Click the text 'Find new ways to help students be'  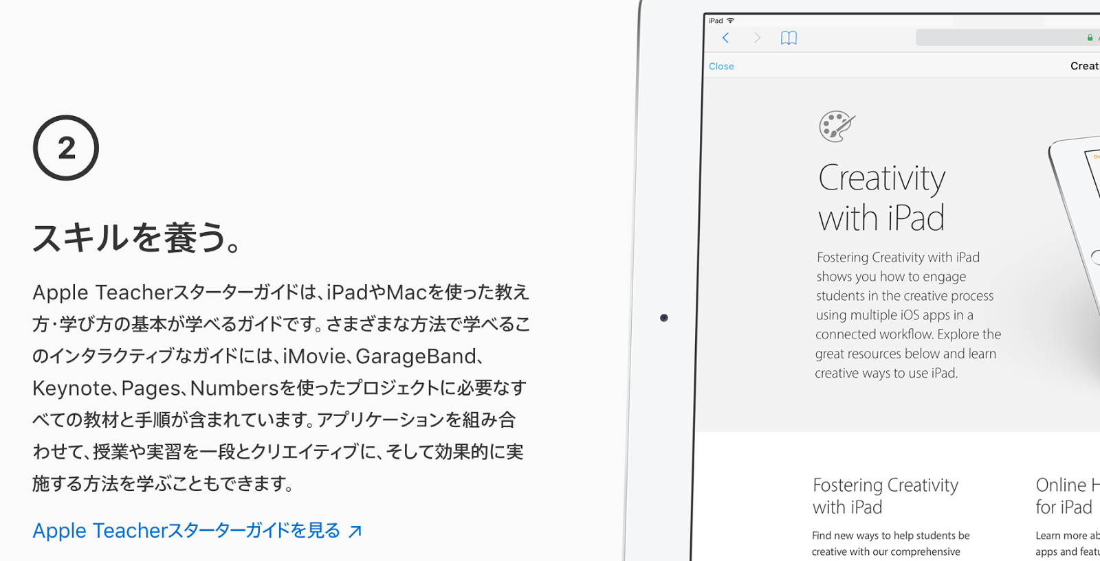pos(891,536)
